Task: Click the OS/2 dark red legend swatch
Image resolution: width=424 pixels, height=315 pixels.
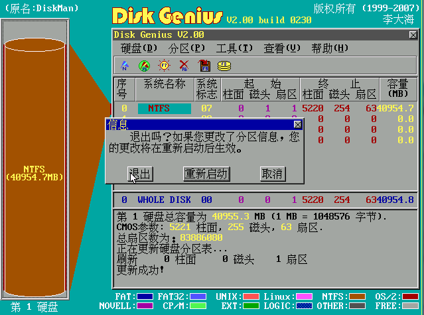Action: pyautogui.click(x=410, y=296)
